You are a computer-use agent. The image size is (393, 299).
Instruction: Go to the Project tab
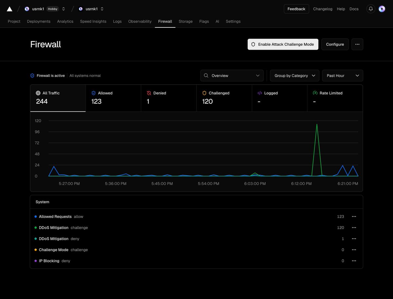pos(14,21)
